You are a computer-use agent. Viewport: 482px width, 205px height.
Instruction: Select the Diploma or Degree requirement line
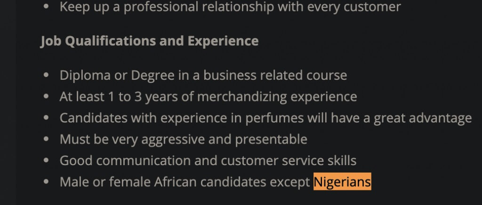203,75
